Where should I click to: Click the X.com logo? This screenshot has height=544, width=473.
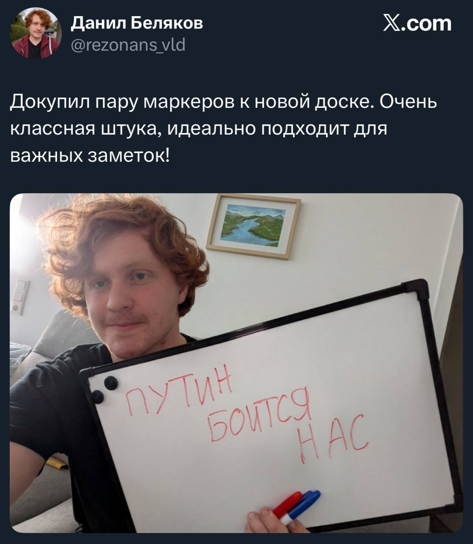417,23
